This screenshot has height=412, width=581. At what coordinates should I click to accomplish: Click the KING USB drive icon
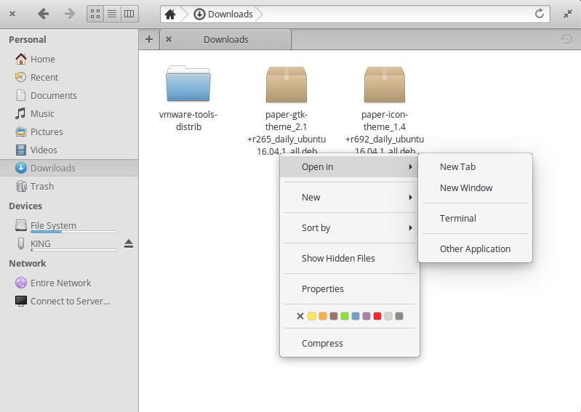pyautogui.click(x=21, y=243)
